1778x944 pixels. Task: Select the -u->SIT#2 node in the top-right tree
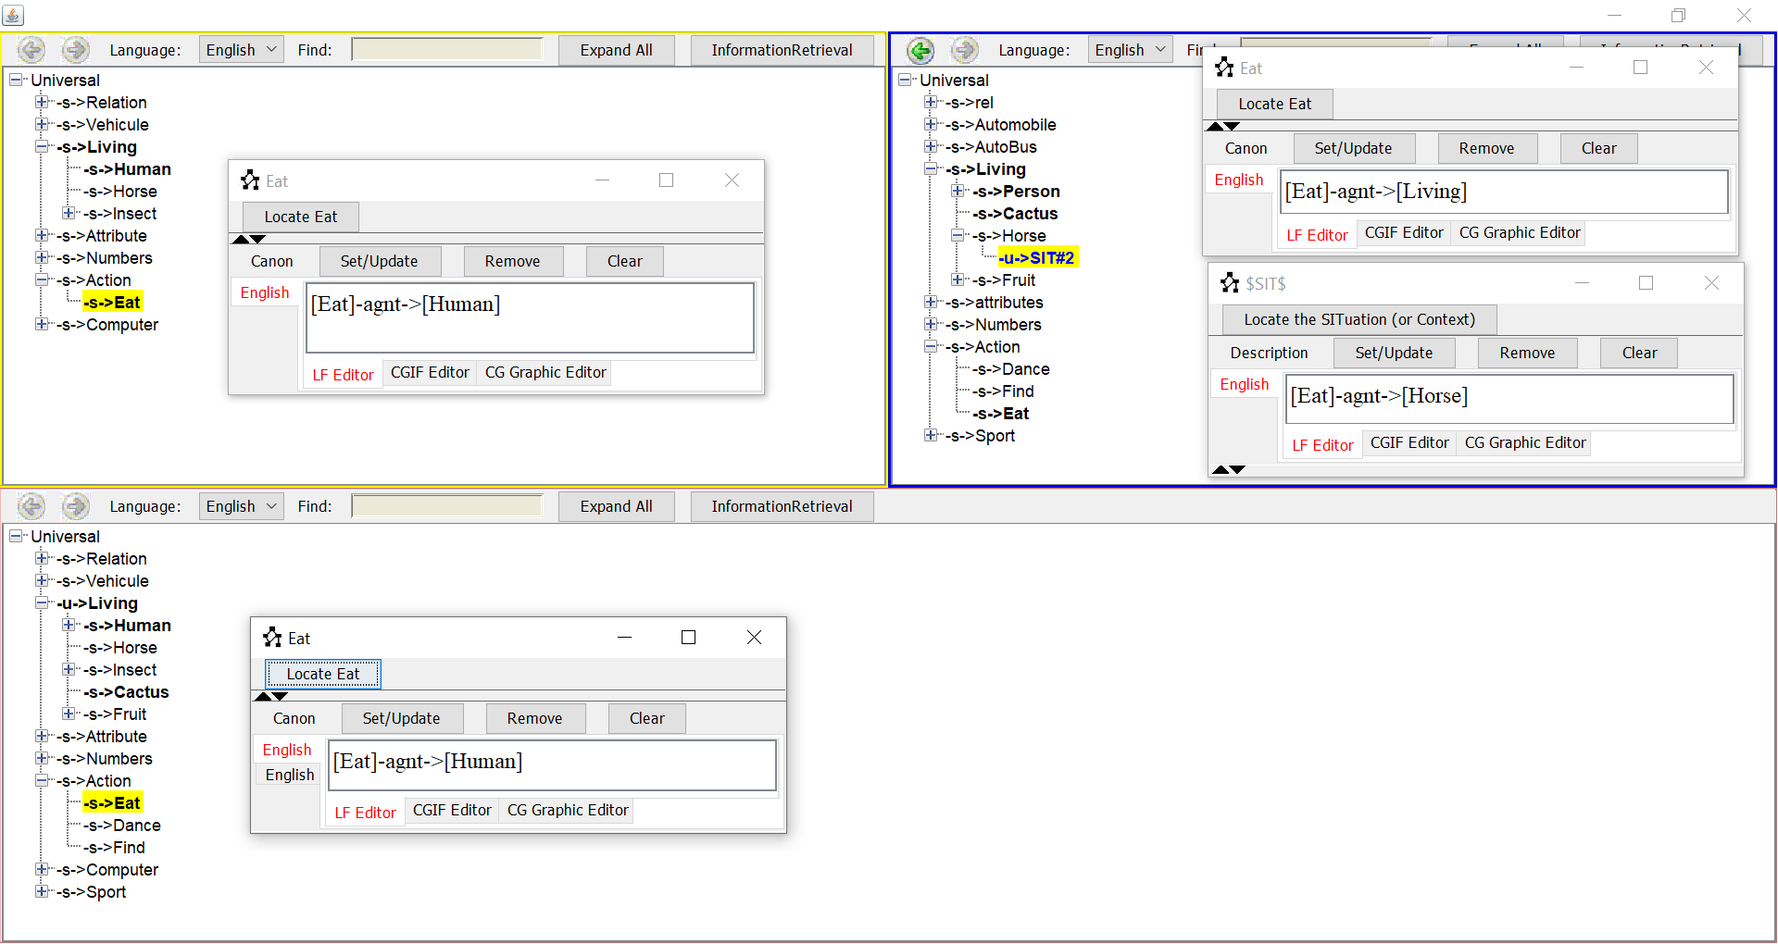tap(1038, 258)
